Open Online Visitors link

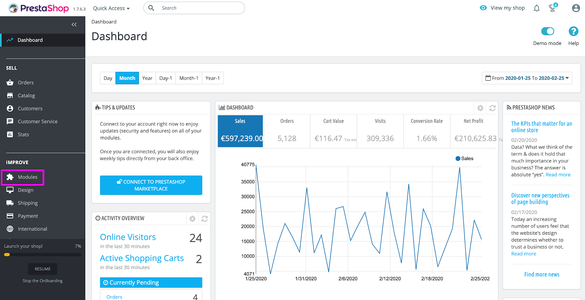[128, 237]
